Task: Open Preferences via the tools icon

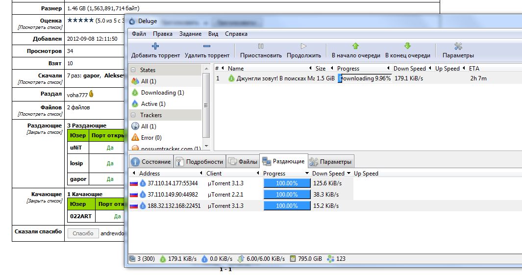Action: 458,46
